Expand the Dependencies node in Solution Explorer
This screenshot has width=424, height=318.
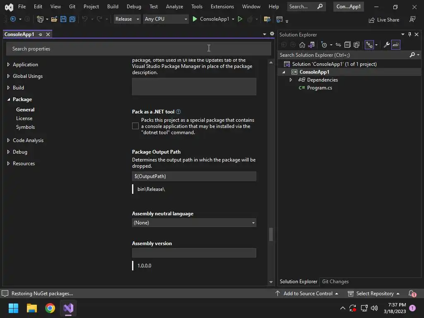291,80
